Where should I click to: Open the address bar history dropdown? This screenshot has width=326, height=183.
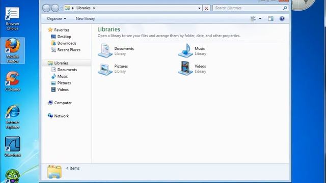(199, 8)
